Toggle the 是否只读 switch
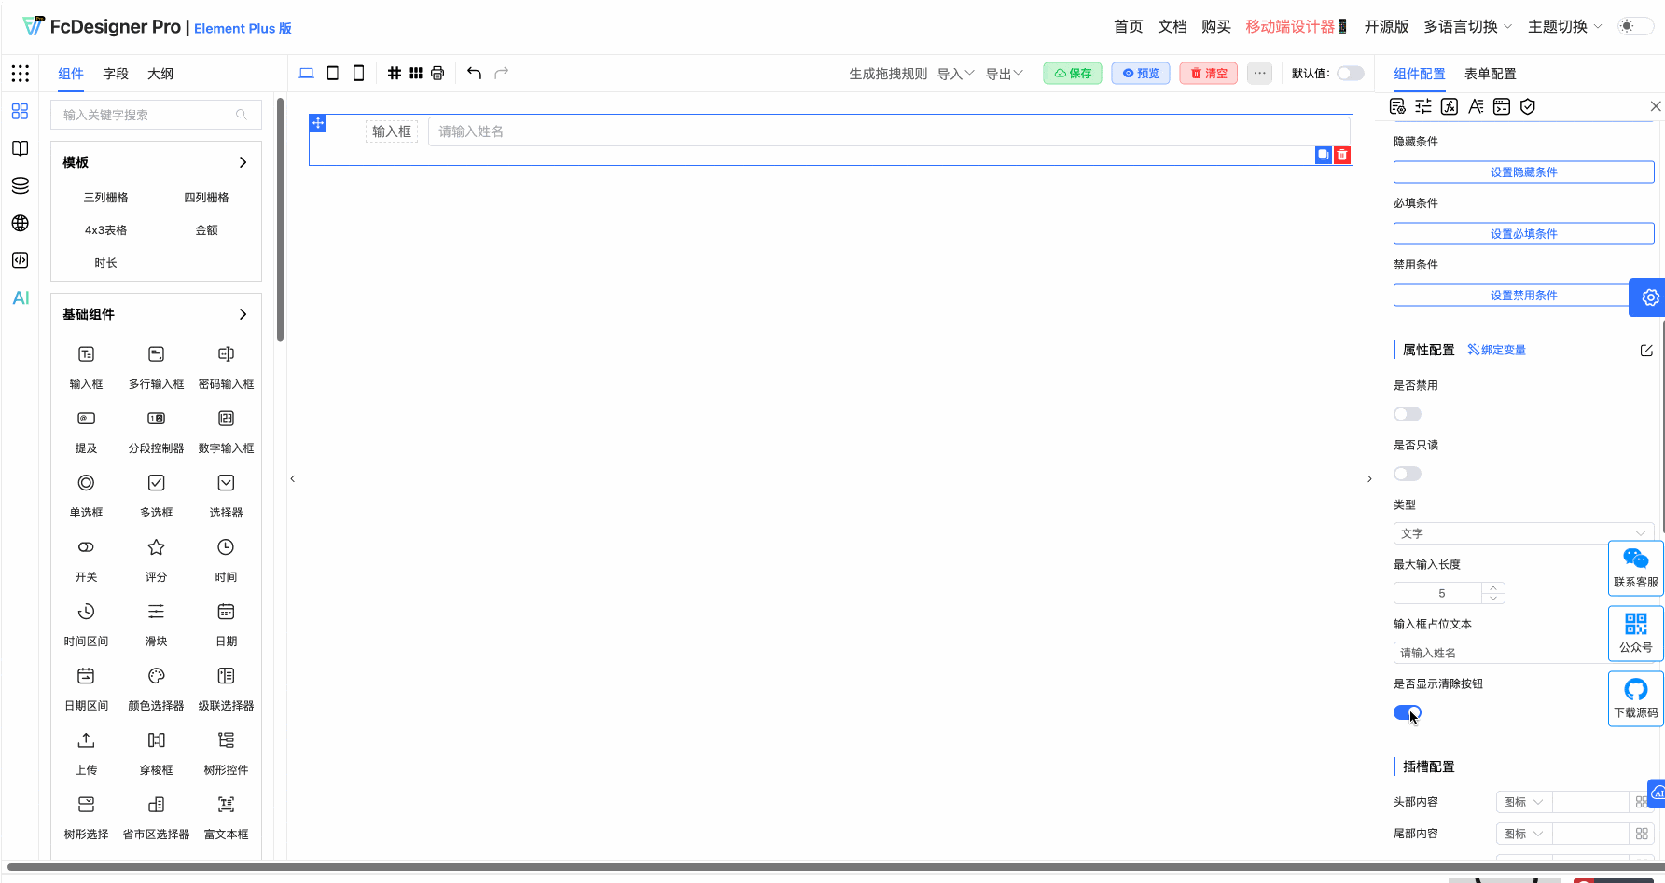 pos(1407,474)
